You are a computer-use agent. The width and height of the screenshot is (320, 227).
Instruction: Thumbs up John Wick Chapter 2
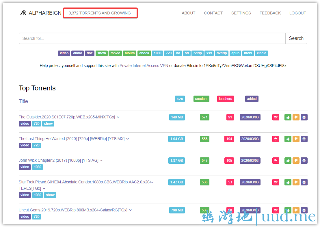tap(288, 161)
